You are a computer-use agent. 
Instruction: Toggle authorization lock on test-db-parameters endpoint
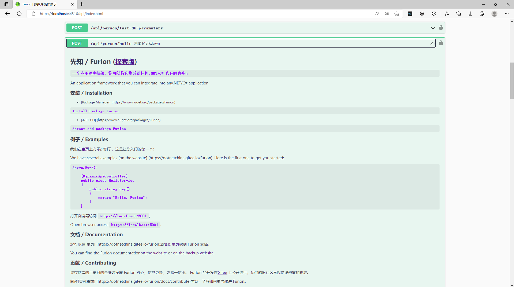coord(441,28)
